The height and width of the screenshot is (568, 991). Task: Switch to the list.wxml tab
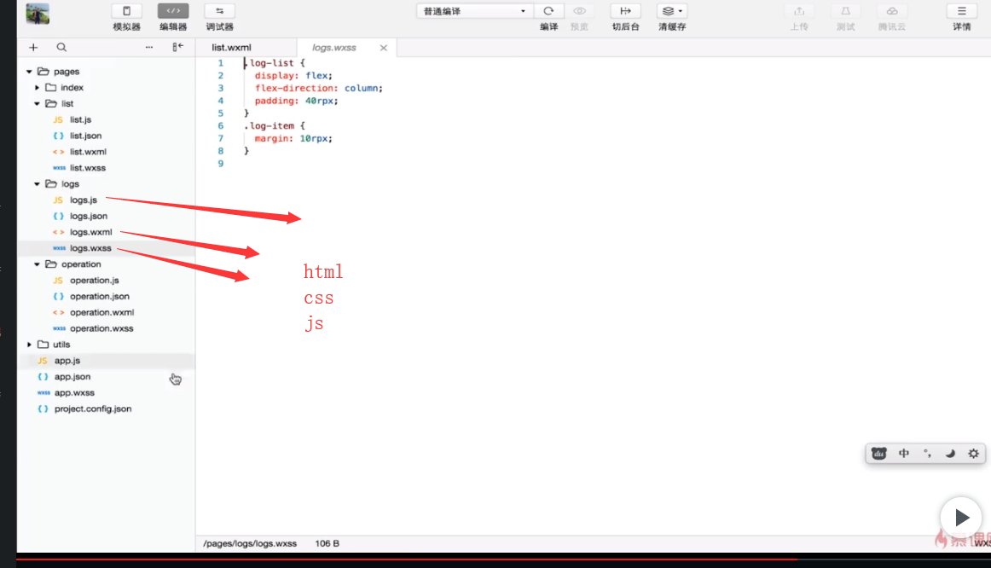pos(231,48)
